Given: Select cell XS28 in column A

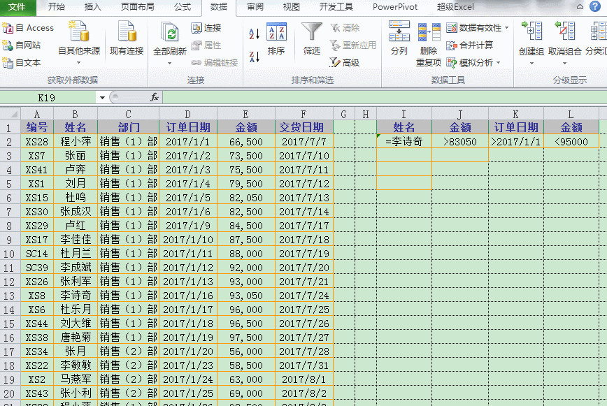Looking at the screenshot, I should pyautogui.click(x=37, y=142).
